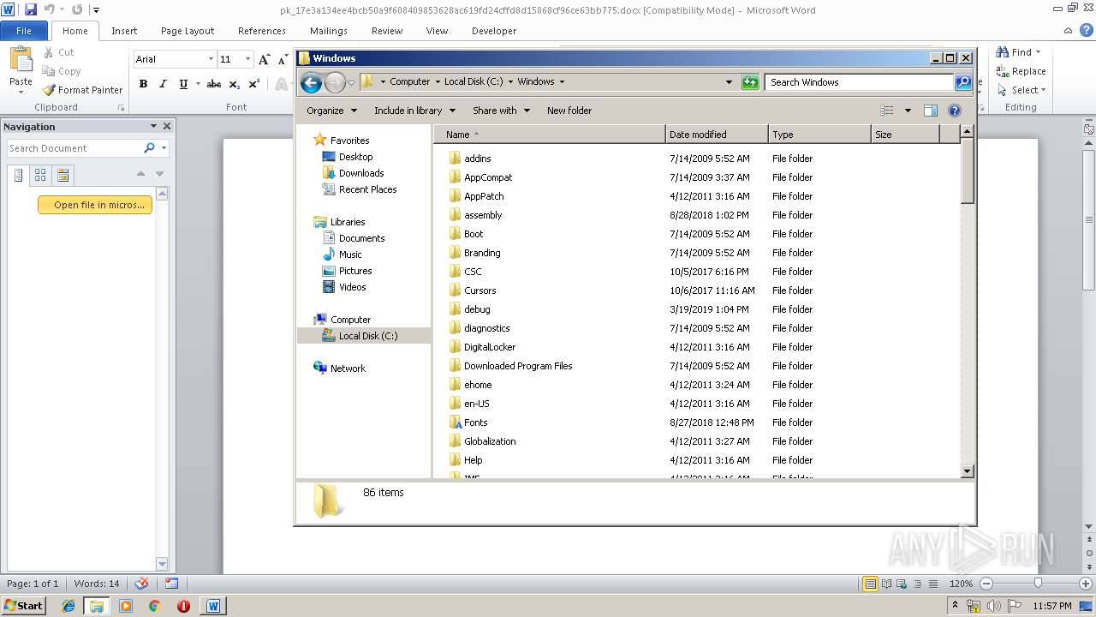Toggle Underline formatting

click(182, 84)
